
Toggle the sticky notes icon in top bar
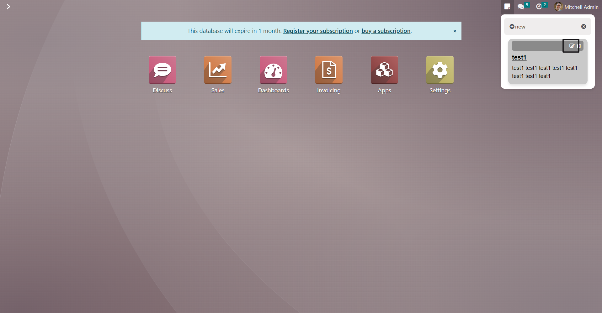tap(507, 7)
